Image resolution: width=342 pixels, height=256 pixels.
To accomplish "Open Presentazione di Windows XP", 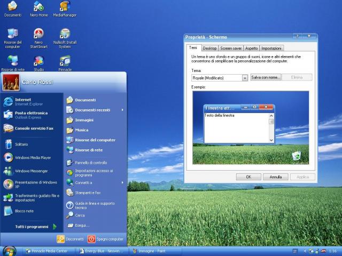I will pyautogui.click(x=32, y=184).
